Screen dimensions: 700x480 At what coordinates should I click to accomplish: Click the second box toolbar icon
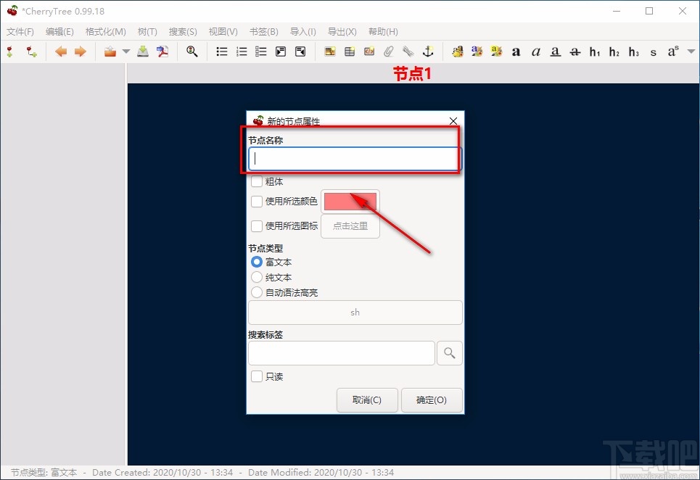[x=300, y=51]
